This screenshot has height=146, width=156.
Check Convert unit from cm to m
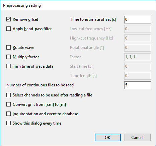pyautogui.click(x=9, y=104)
